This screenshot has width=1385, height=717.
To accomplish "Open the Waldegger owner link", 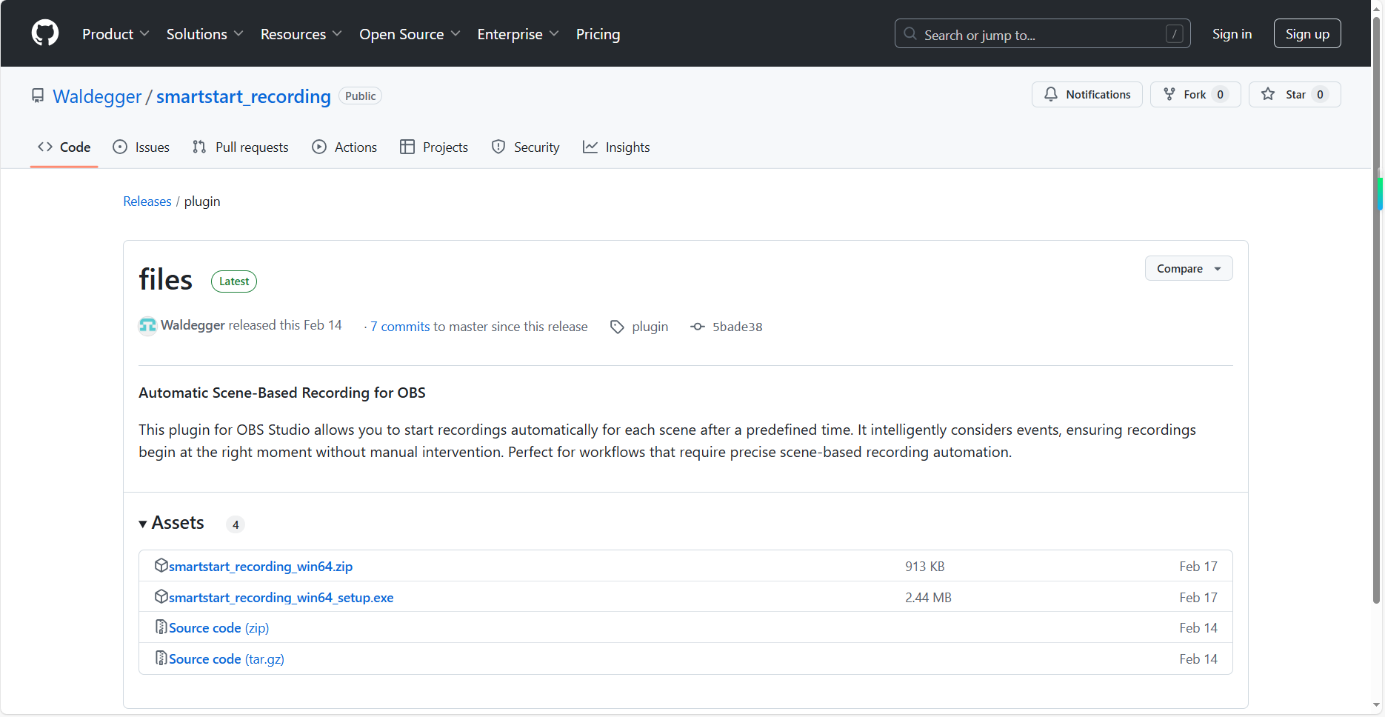I will tap(97, 96).
